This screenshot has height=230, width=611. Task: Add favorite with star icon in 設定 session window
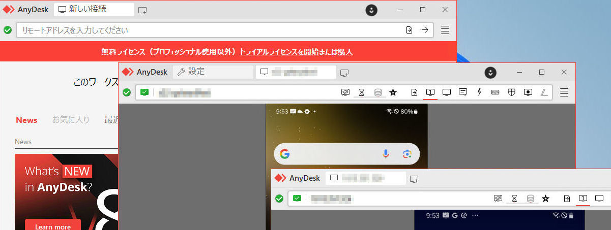(x=393, y=92)
